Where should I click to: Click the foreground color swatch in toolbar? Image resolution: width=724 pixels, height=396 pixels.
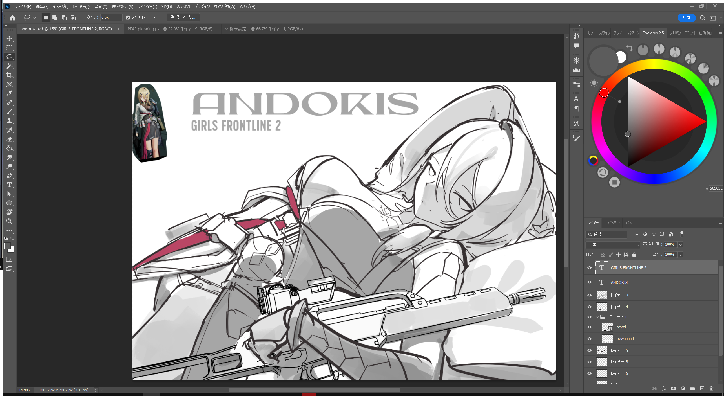(x=7, y=246)
